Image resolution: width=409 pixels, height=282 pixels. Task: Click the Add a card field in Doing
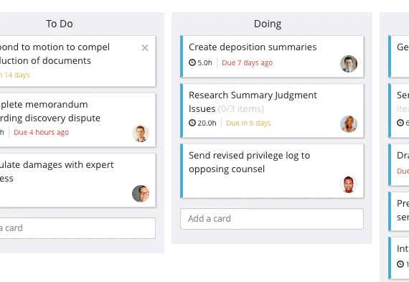[272, 219]
